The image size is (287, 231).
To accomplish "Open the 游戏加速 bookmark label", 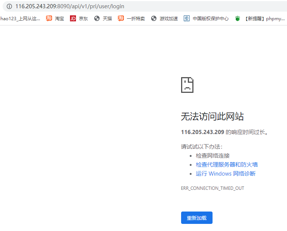I will (x=169, y=18).
